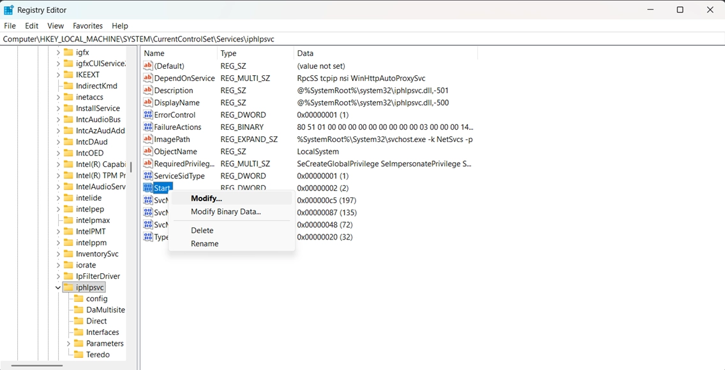Screen dimensions: 725x370
Task: Click the registry path address bar
Action: tap(362, 39)
